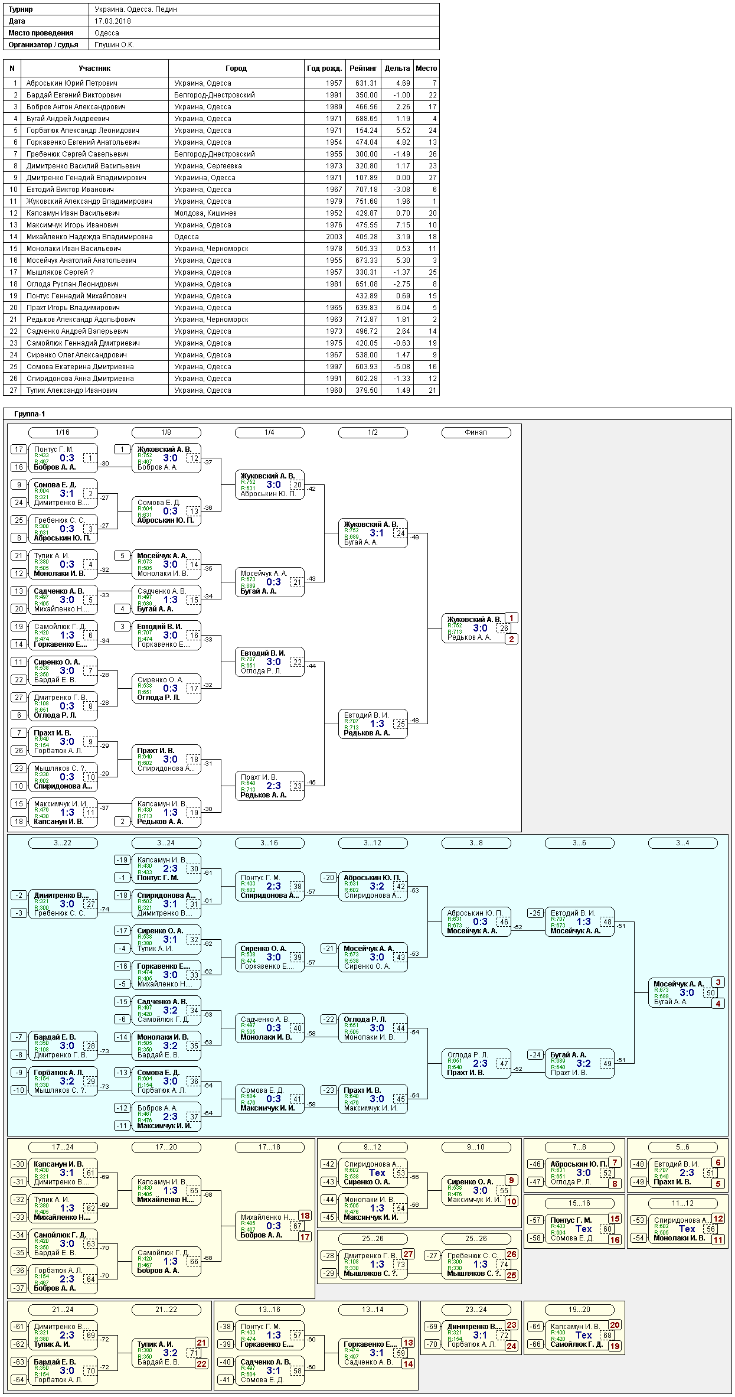Click match number 50 box in the 3...4 match
The height and width of the screenshot is (1397, 735).
[x=711, y=993]
